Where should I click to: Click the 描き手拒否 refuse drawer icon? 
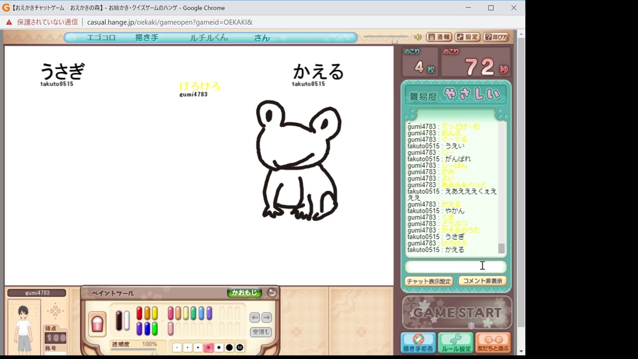click(418, 343)
